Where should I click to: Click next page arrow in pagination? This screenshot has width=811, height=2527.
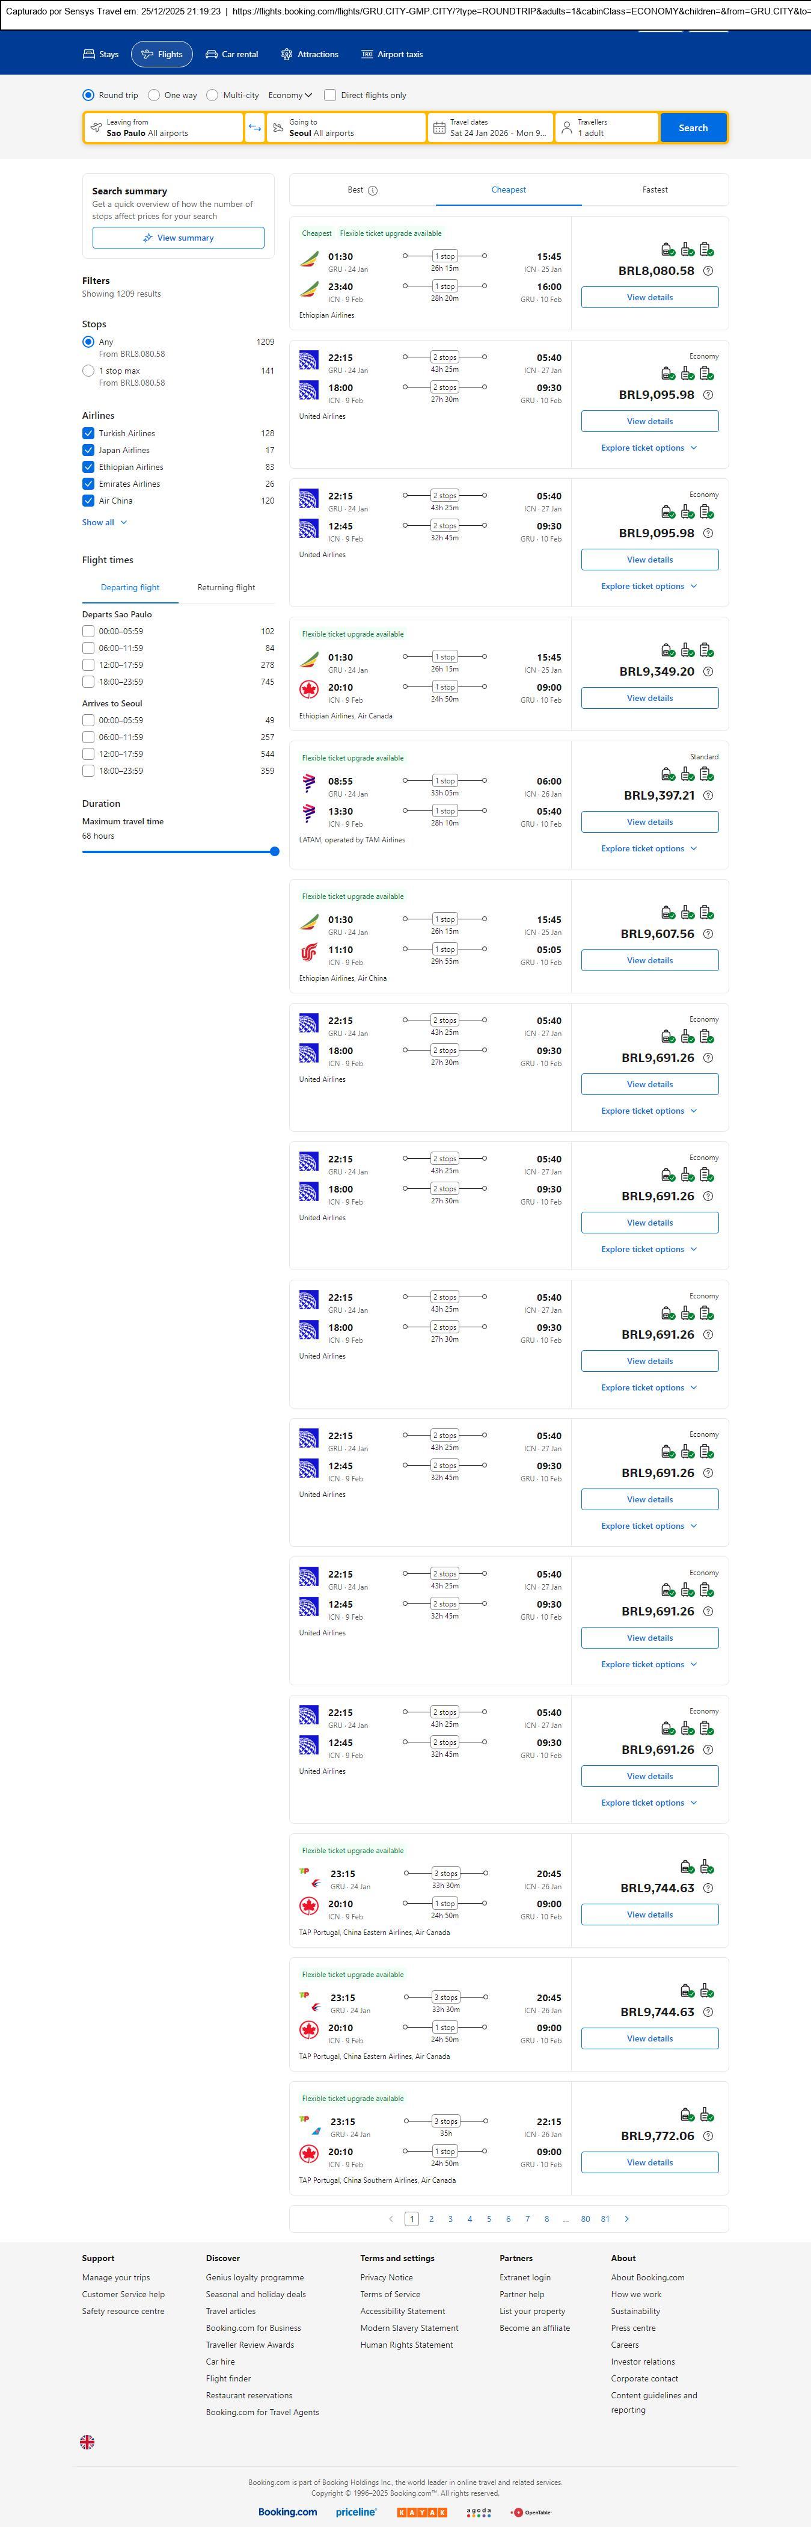(626, 2218)
